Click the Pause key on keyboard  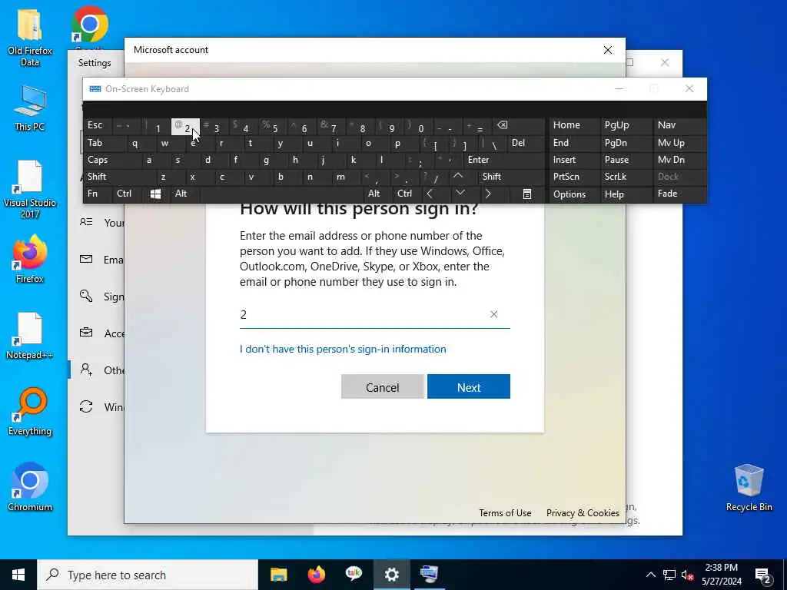[626, 160]
